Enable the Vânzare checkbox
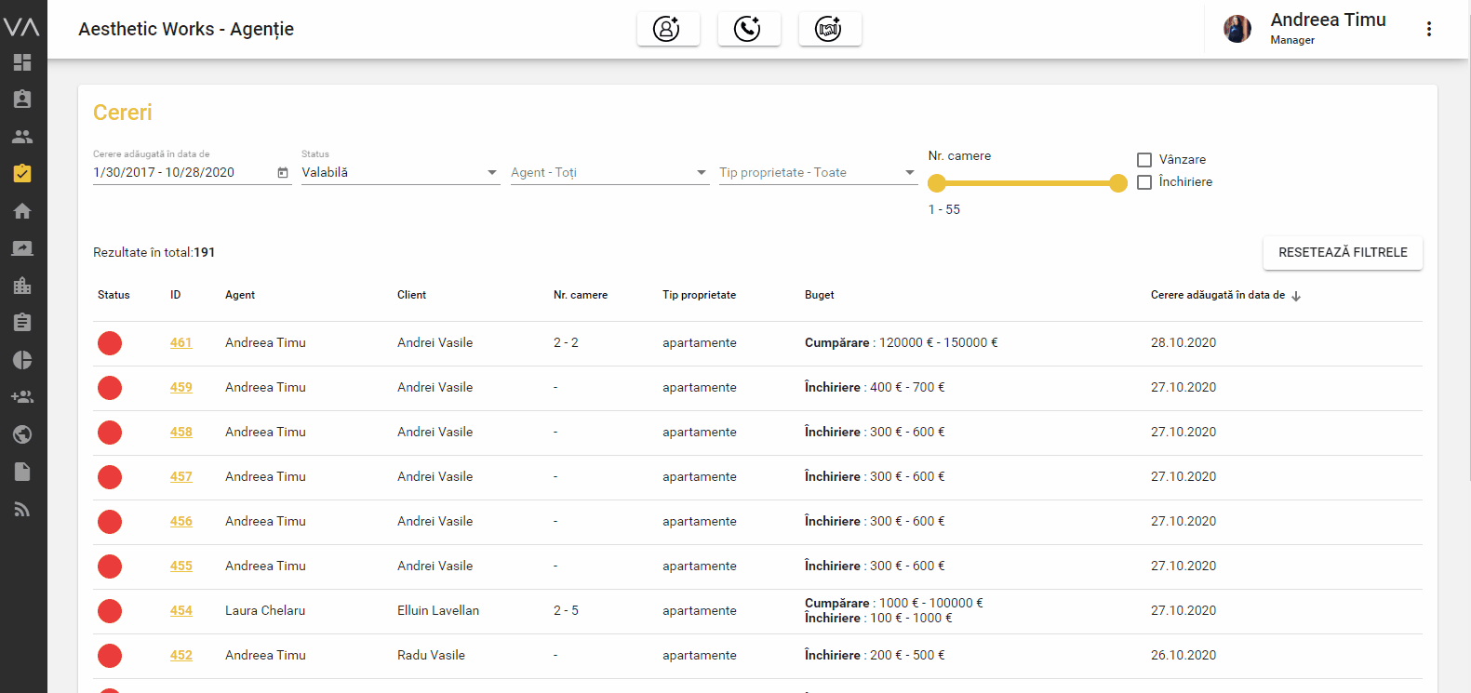This screenshot has width=1471, height=693. [x=1144, y=160]
